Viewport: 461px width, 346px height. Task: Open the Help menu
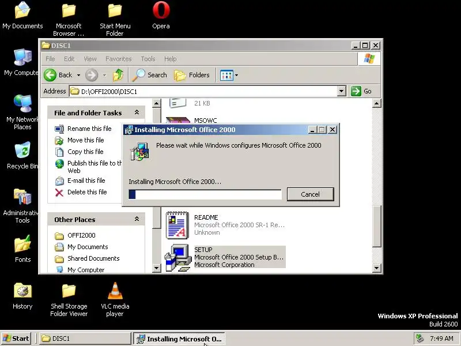coord(170,59)
